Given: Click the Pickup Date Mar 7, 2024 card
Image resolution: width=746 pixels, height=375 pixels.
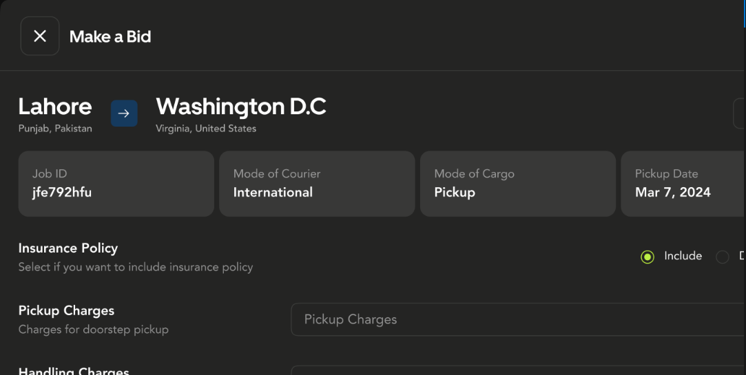Looking at the screenshot, I should click(682, 184).
